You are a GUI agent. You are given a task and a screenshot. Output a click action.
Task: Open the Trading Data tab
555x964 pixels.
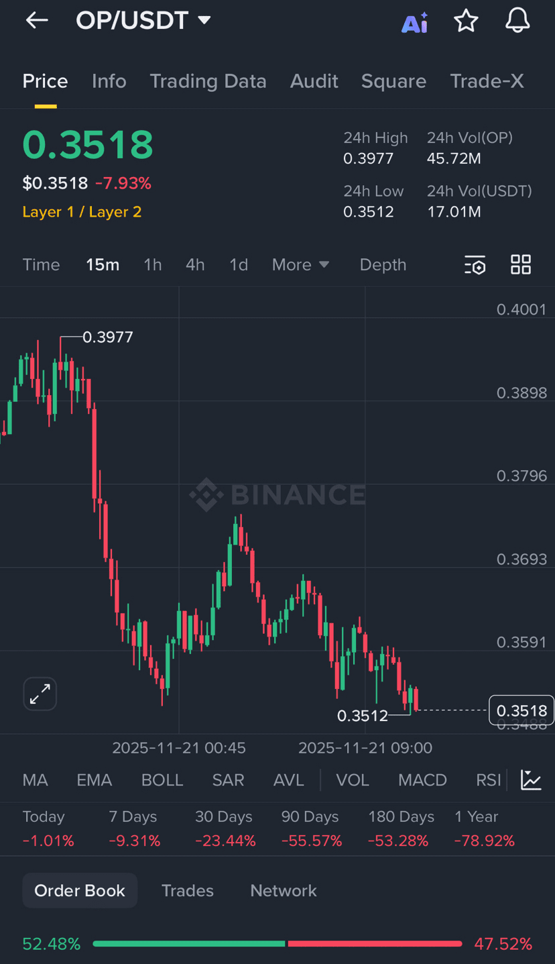click(208, 81)
